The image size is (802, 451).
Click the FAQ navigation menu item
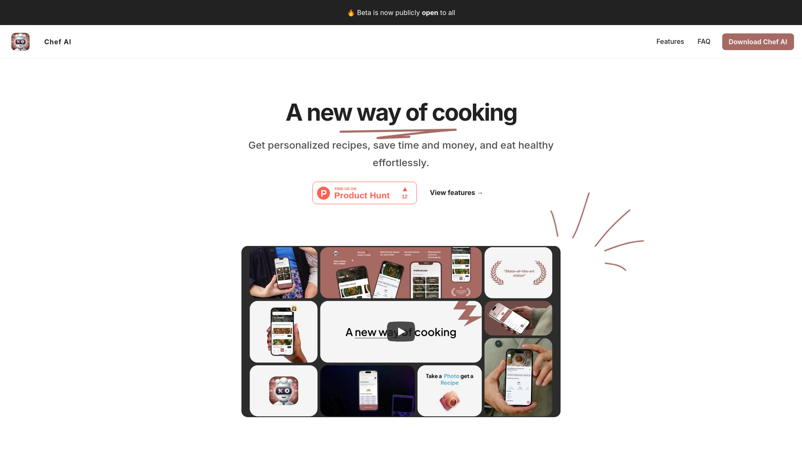tap(704, 41)
